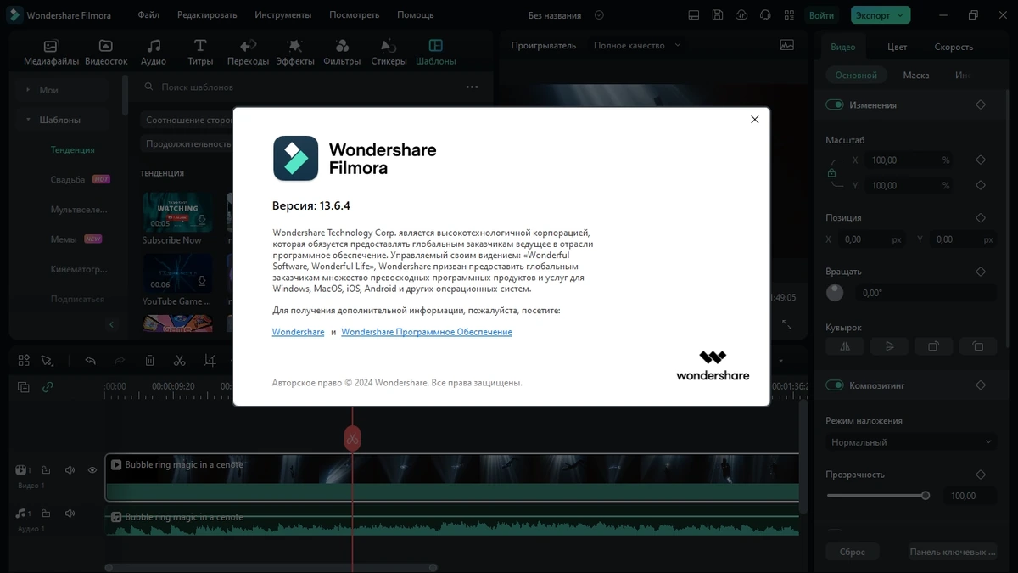Open the three-dot more options menu
Image resolution: width=1018 pixels, height=573 pixels.
pos(473,87)
